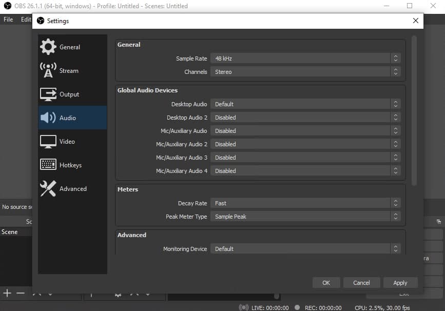
Task: Click the REC: 00:00:00 status text
Action: coord(323,308)
